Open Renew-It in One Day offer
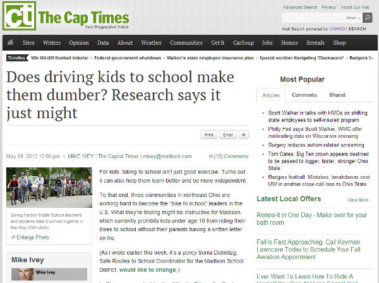Image resolution: width=379 pixels, height=283 pixels. (x=311, y=219)
